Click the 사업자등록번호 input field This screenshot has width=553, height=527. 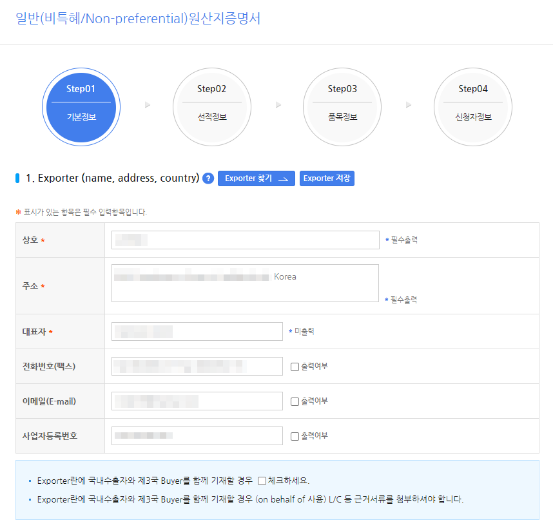click(197, 436)
